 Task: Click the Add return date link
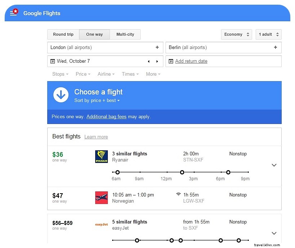tap(191, 61)
